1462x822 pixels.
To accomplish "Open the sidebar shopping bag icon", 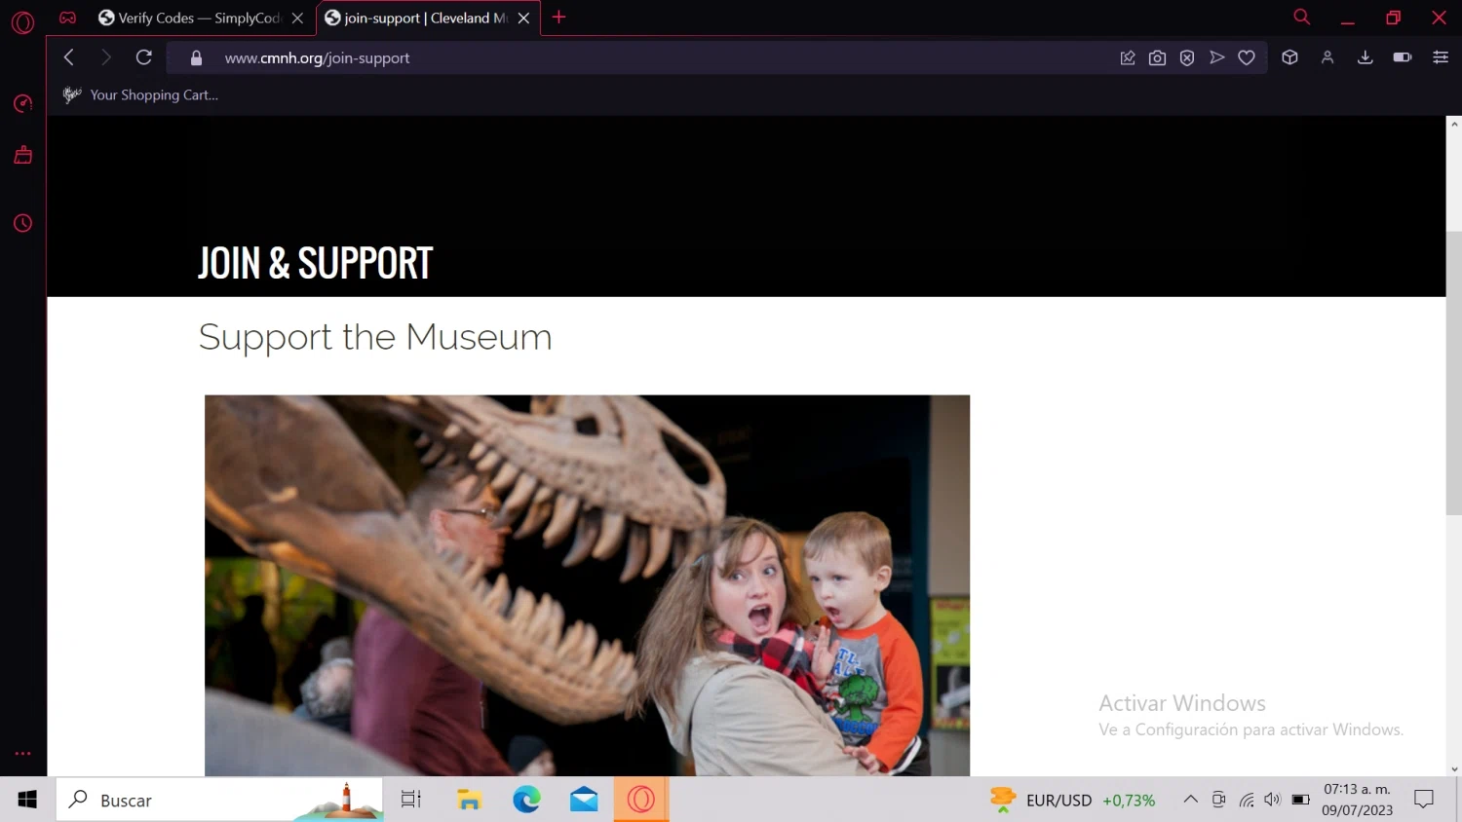I will (22, 155).
